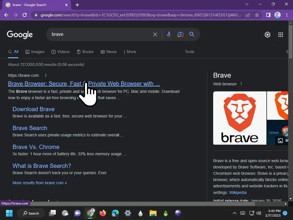Show hidden system tray icons
Viewport: 293px width, 220px height.
tap(235, 213)
